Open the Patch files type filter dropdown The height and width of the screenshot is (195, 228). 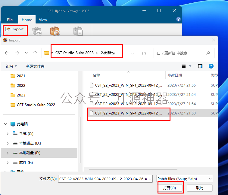click(185, 179)
